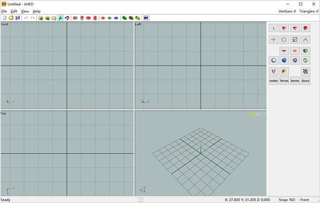Select the red arrow selection tool

click(x=284, y=28)
